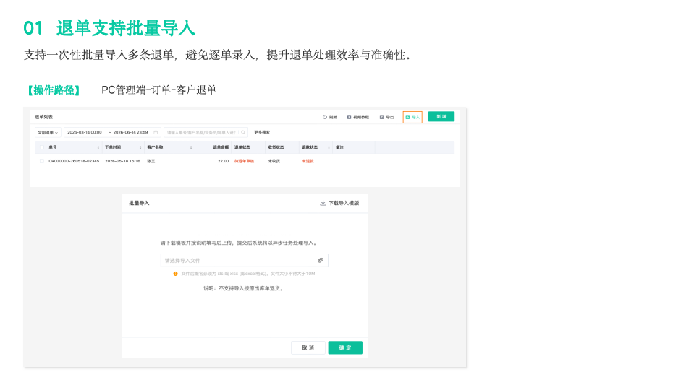Viewport: 694px width, 390px height.
Task: Sort by the 下单时间 column arrows
Action: point(140,147)
